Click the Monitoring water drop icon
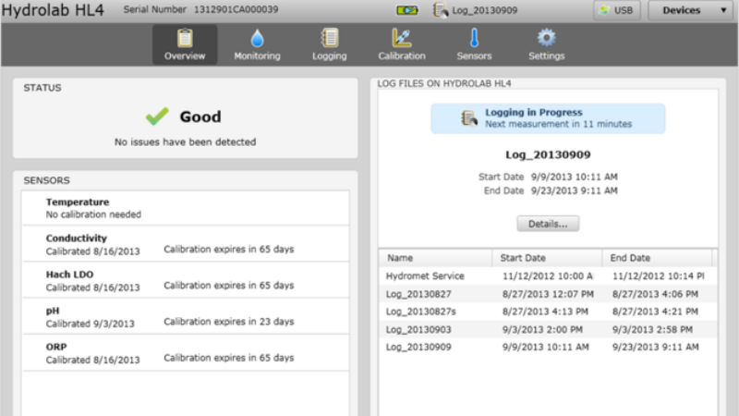 click(257, 38)
